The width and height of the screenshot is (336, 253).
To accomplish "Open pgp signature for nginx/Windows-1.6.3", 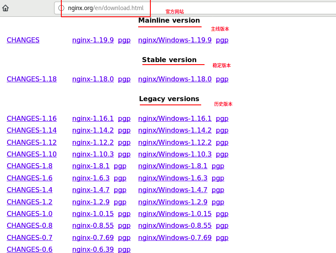I will pos(218,178).
